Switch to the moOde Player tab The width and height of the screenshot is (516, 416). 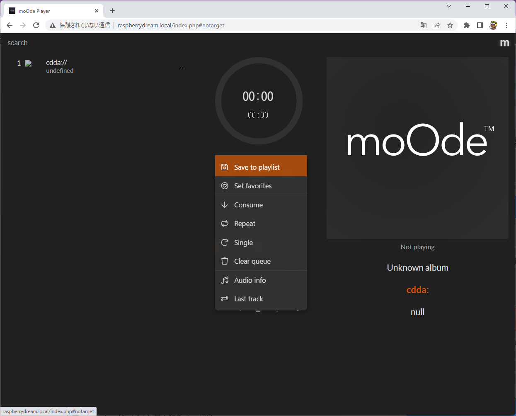pyautogui.click(x=53, y=11)
